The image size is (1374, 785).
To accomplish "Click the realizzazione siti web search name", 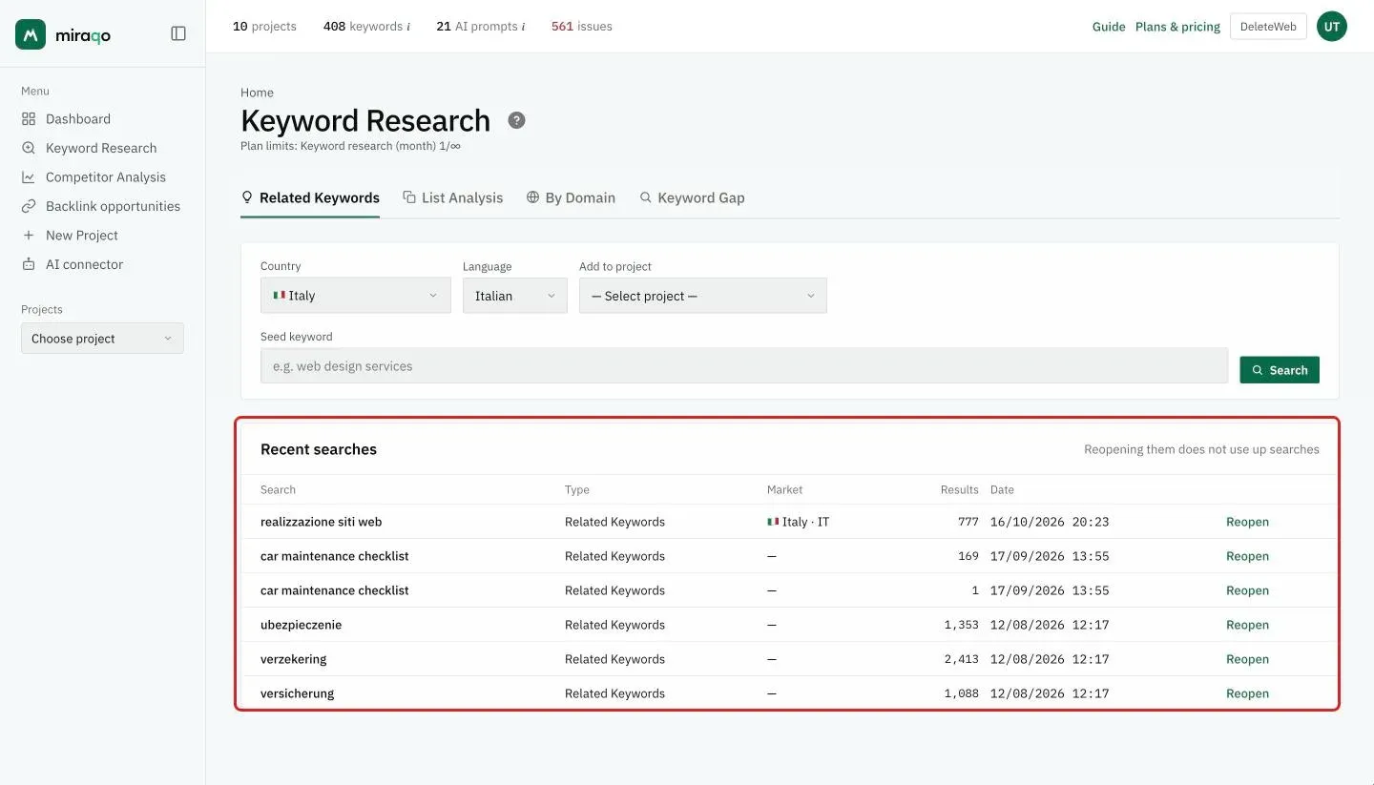I will point(321,522).
